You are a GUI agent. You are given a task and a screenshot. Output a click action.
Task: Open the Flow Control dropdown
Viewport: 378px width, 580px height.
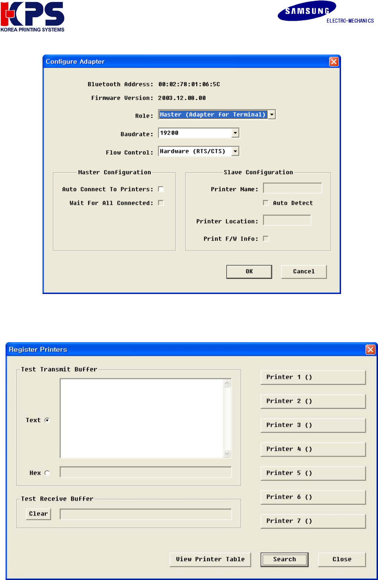coord(235,151)
